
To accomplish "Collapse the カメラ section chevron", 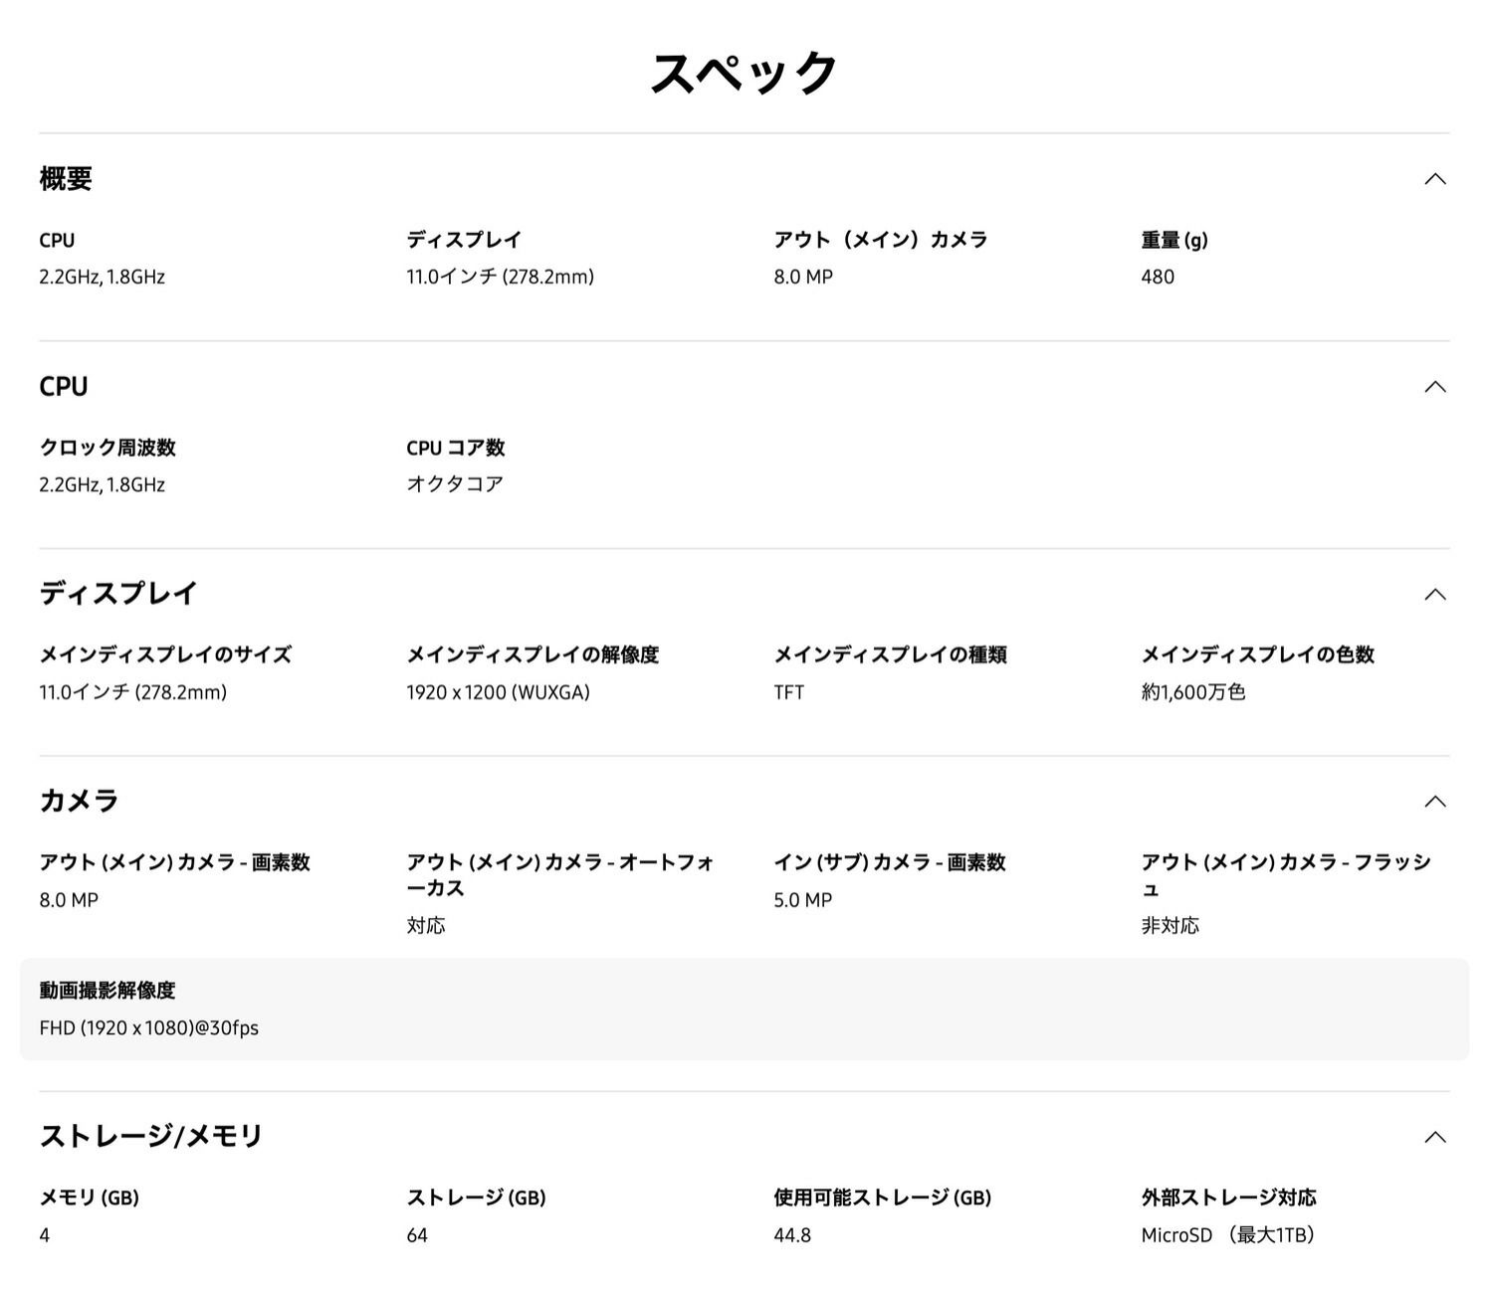I will coord(1433,801).
